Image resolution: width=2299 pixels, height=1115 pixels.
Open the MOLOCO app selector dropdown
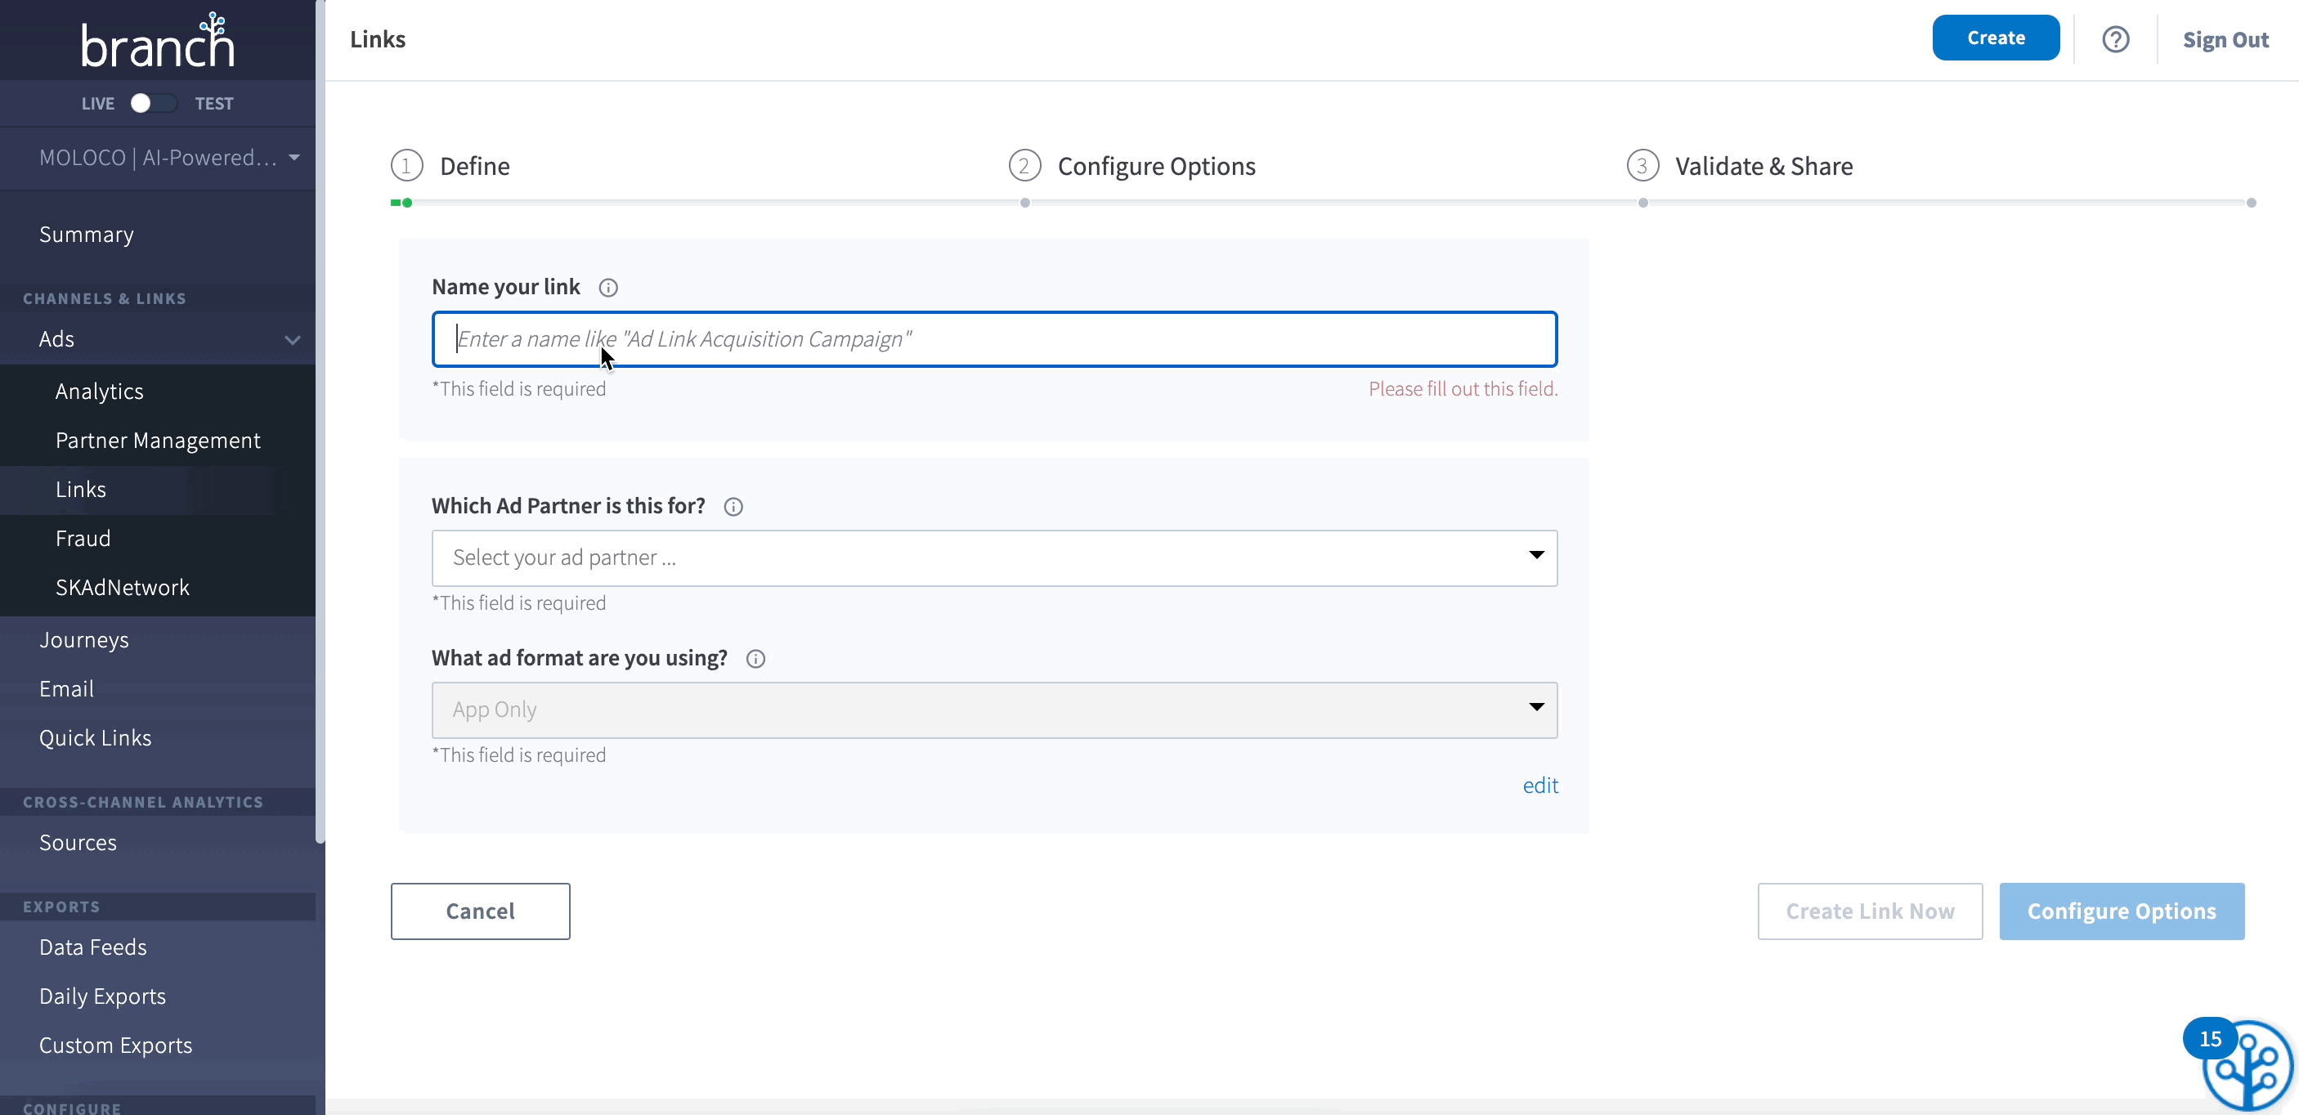(168, 158)
